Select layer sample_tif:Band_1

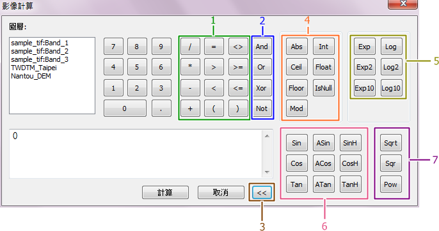click(x=40, y=43)
